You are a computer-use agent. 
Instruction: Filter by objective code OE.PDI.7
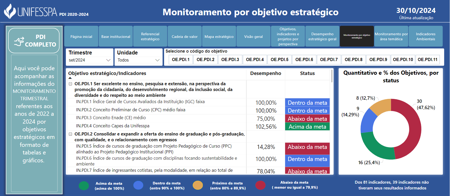point(329,59)
